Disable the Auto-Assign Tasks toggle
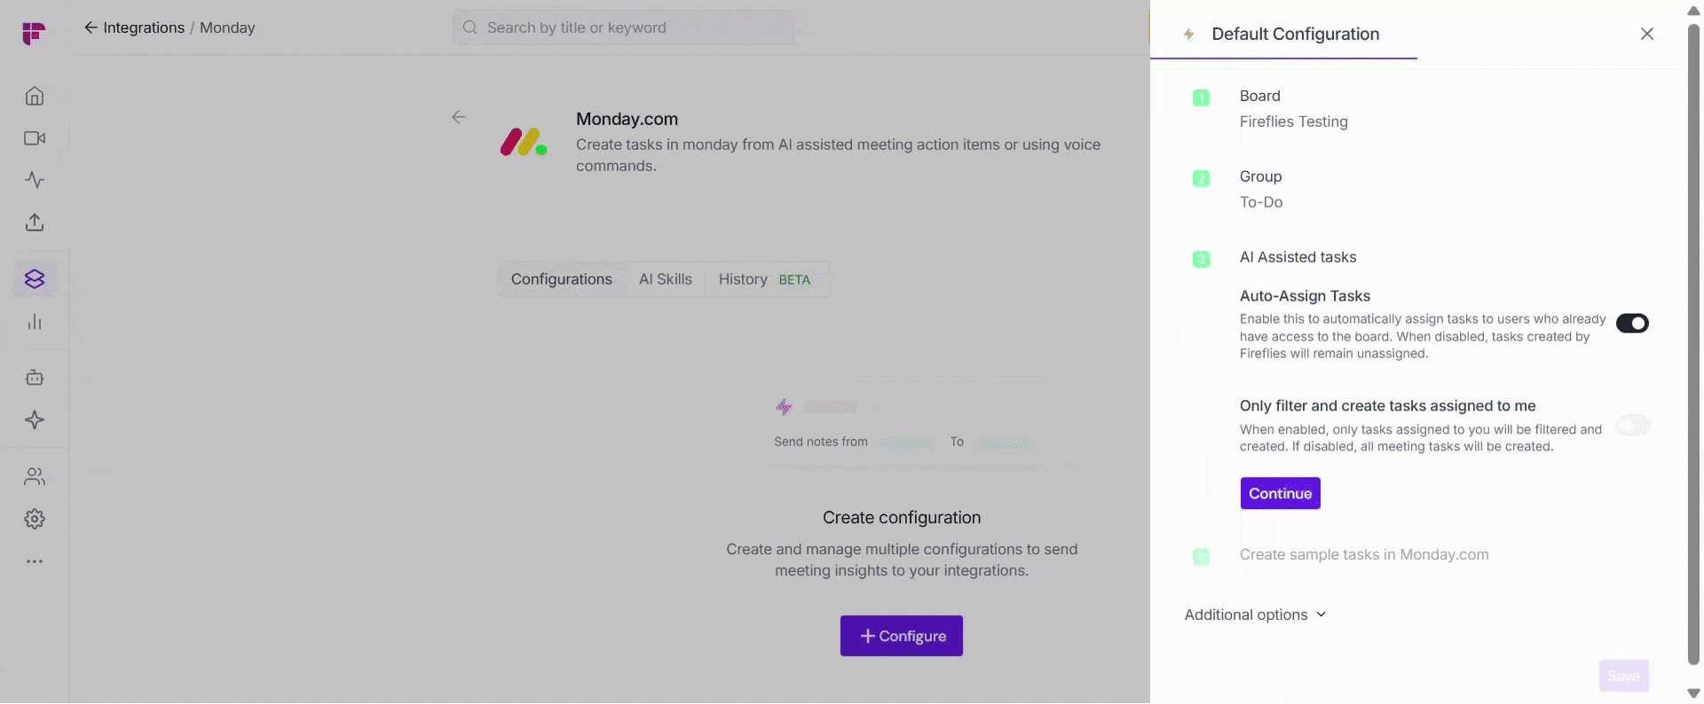Image resolution: width=1704 pixels, height=704 pixels. pos(1631,324)
